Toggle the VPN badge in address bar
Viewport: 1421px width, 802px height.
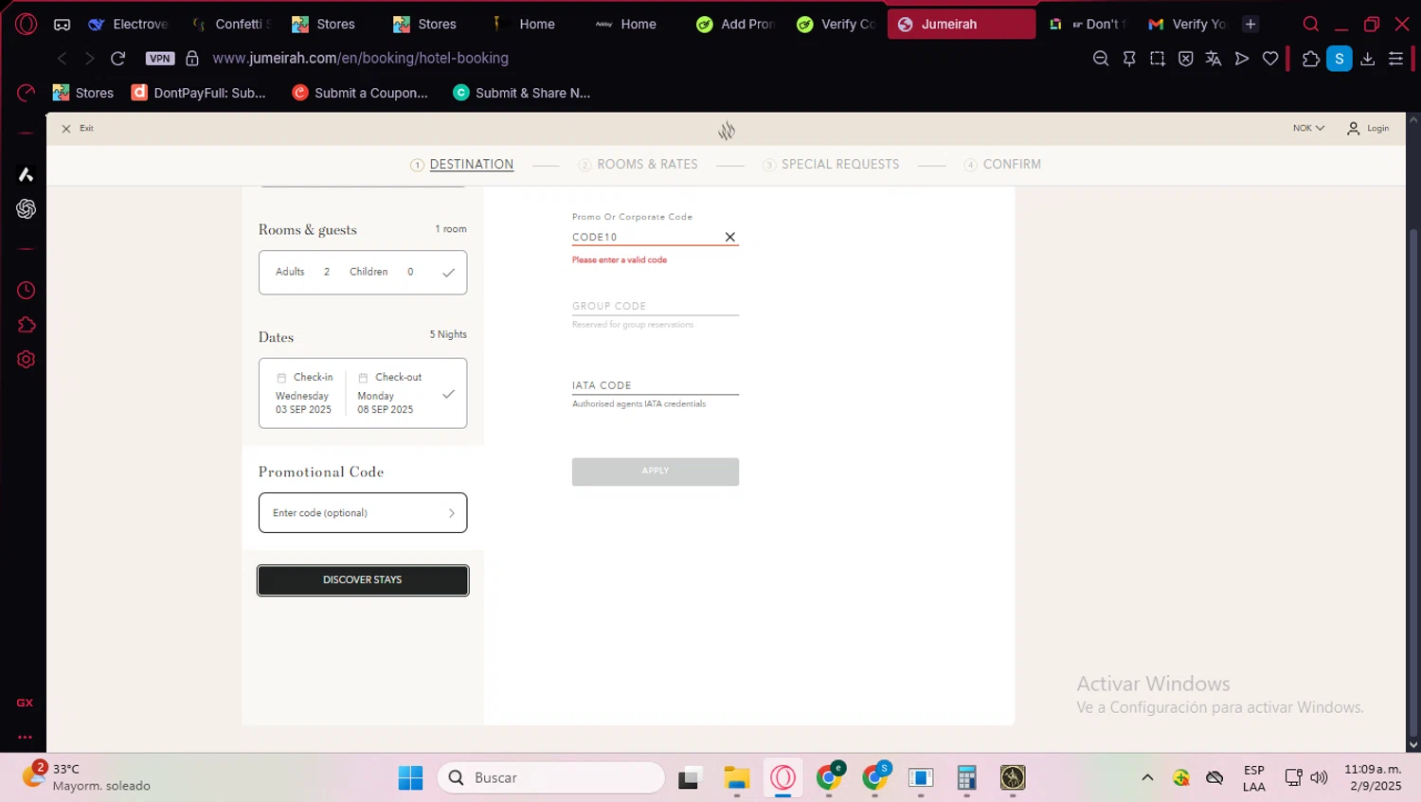(160, 59)
